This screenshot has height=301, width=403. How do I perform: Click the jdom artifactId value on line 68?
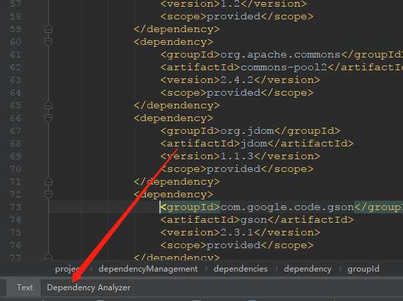tap(254, 144)
